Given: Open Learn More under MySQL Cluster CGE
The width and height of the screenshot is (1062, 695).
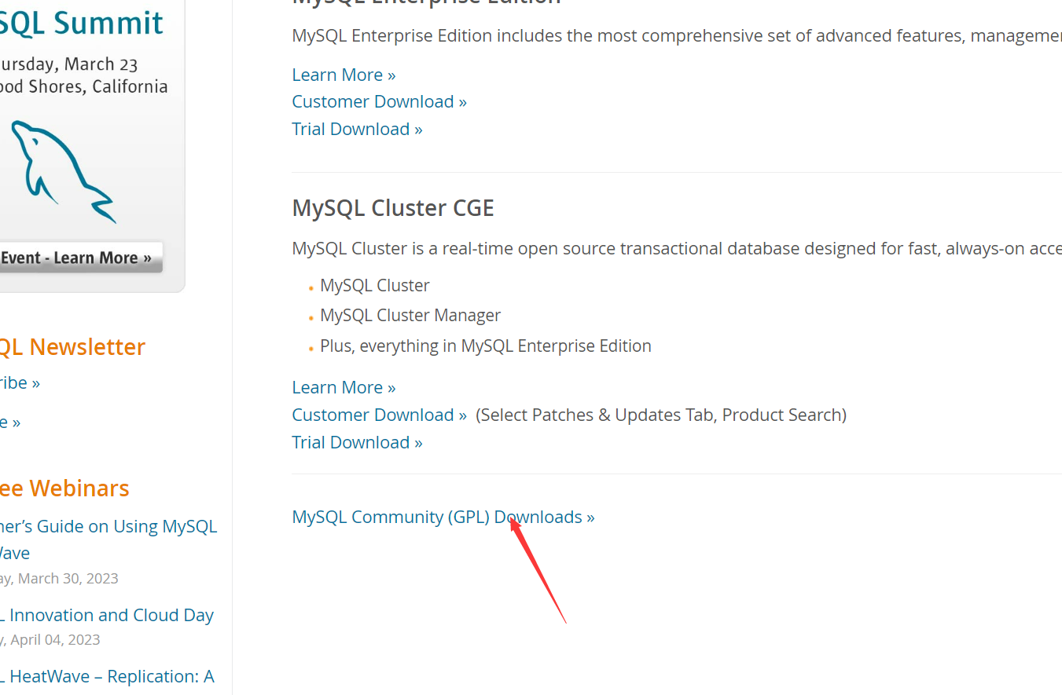Looking at the screenshot, I should [344, 387].
